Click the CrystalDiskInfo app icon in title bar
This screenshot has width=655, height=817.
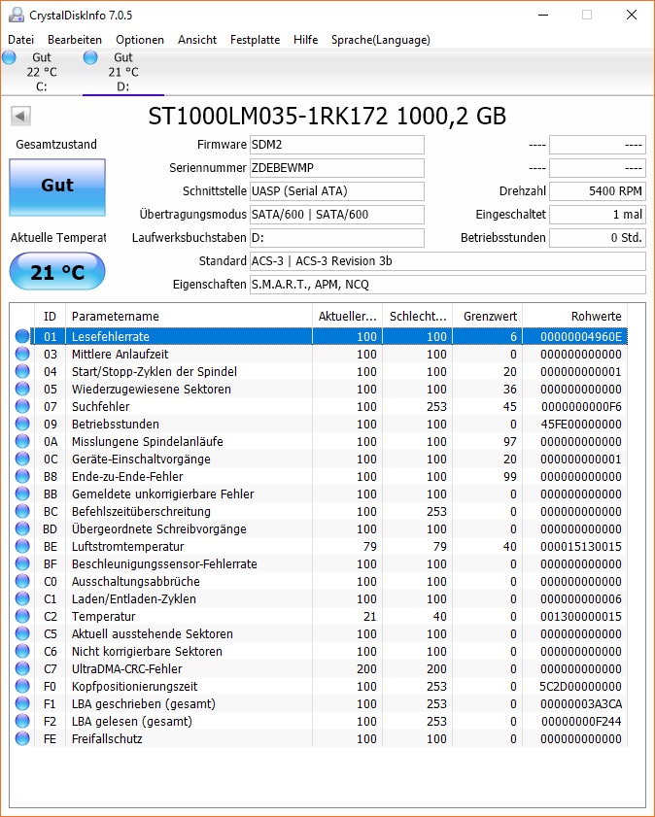17,16
